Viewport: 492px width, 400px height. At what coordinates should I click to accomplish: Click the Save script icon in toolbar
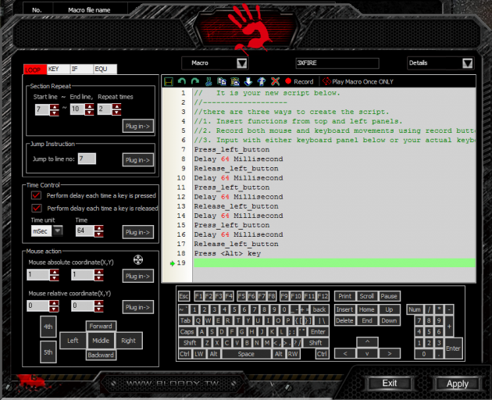click(x=168, y=81)
